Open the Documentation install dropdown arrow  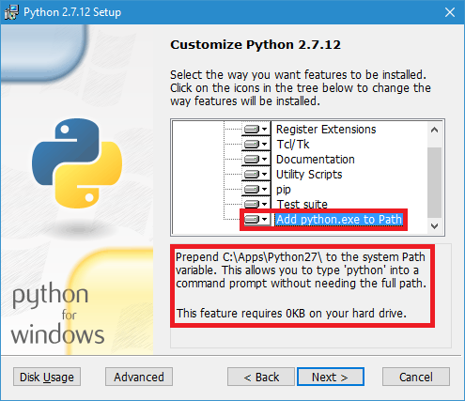[x=265, y=159]
